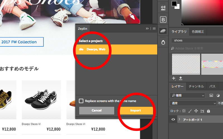Open the 通常 blend mode dropdown
Screen dimensions: 223x139
point(193,103)
